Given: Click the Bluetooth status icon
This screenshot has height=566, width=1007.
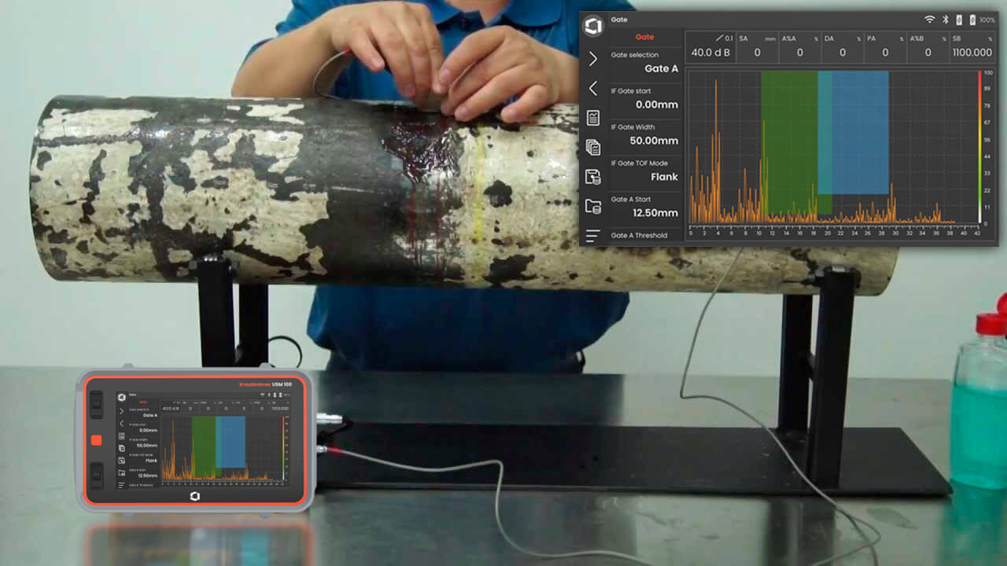Looking at the screenshot, I should (946, 19).
